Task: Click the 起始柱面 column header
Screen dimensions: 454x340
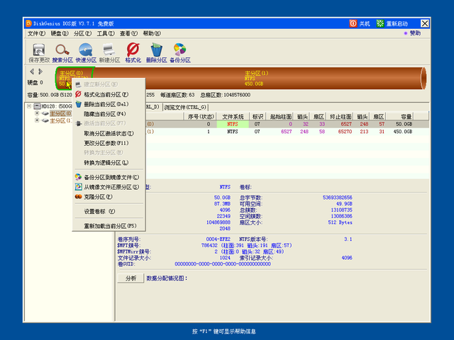Action: click(281, 116)
